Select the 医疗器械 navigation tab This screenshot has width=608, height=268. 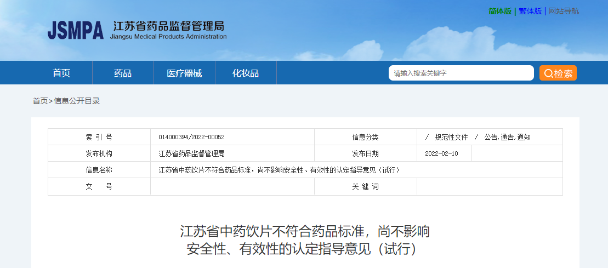tap(184, 73)
